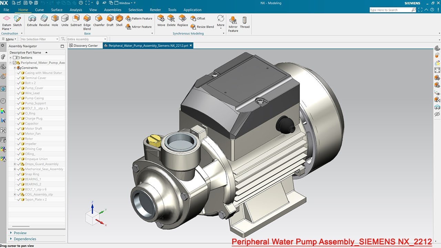Open the File menu
The height and width of the screenshot is (248, 441).
point(6,10)
